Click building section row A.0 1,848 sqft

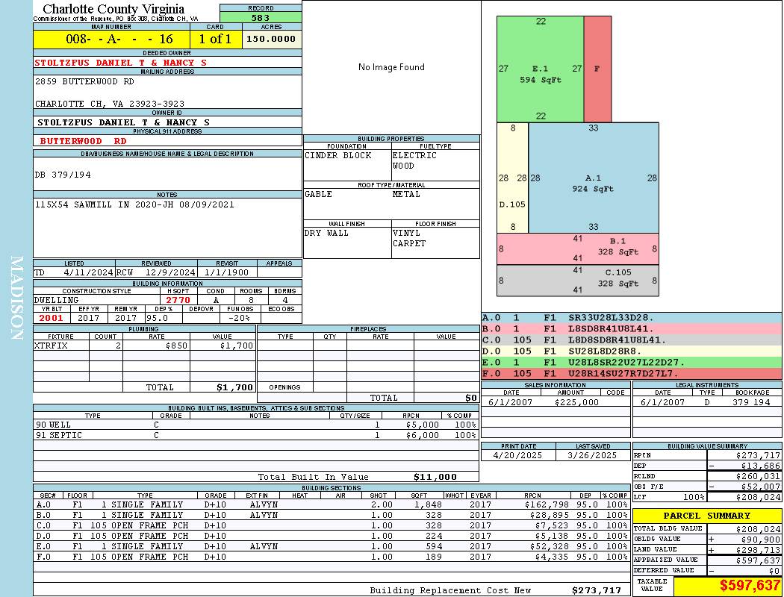332,505
